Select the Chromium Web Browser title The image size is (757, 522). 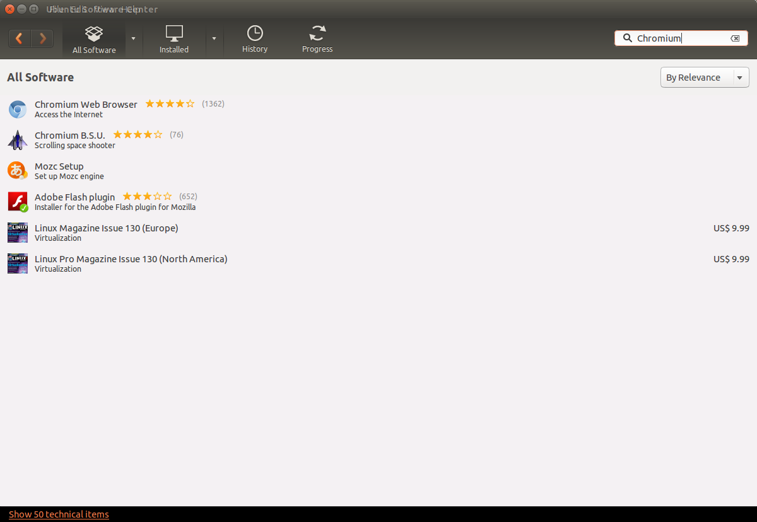click(86, 104)
